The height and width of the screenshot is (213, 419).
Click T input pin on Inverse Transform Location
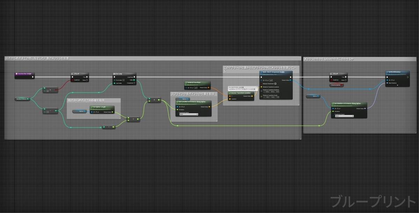click(230, 96)
